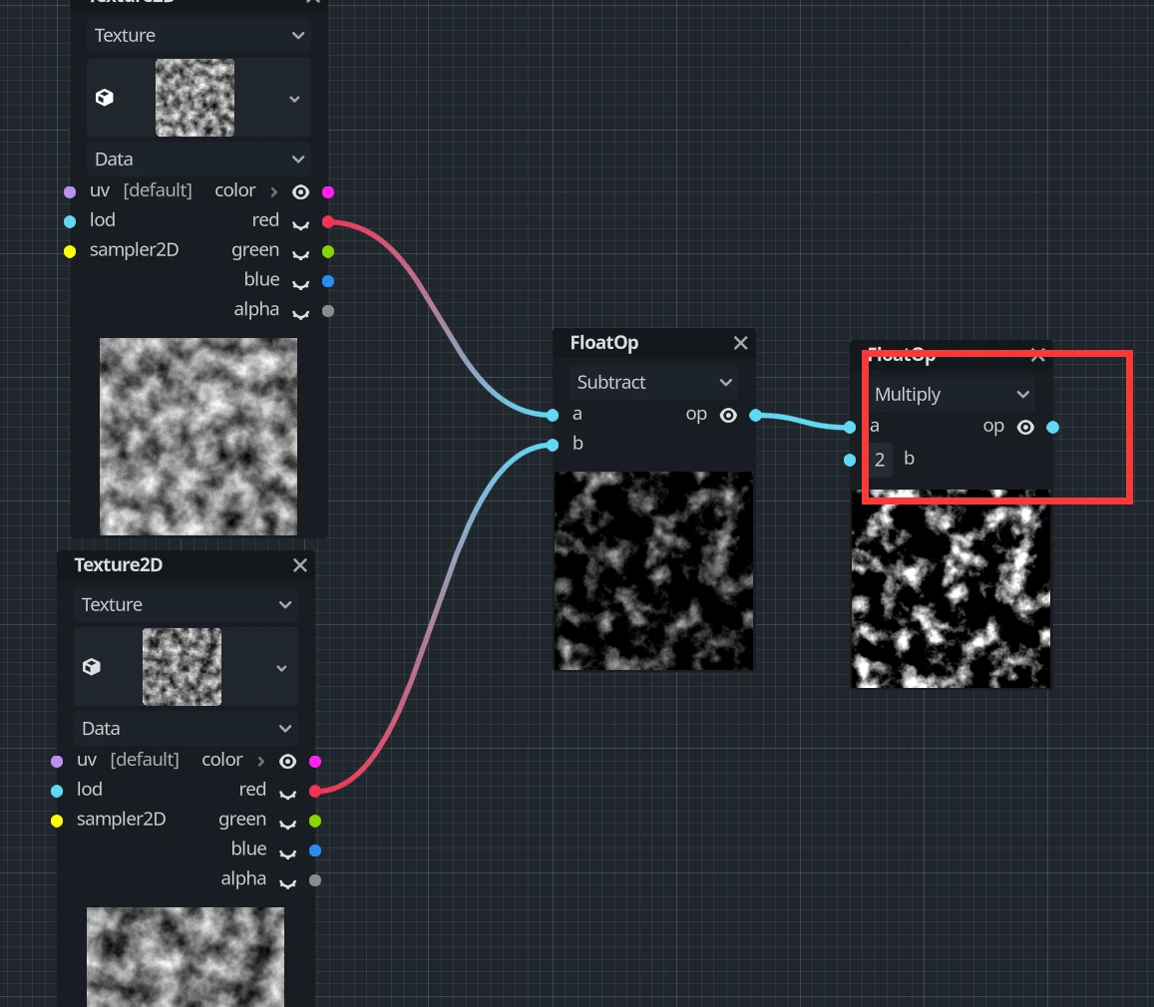Toggle the op preview eye on the Subtract node
The image size is (1154, 1007).
(728, 416)
